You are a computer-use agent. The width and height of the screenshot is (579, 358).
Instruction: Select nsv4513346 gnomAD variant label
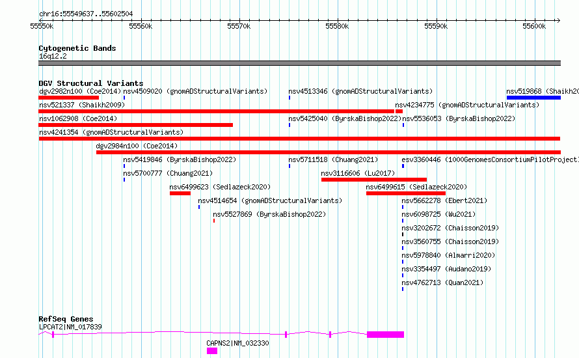360,91
